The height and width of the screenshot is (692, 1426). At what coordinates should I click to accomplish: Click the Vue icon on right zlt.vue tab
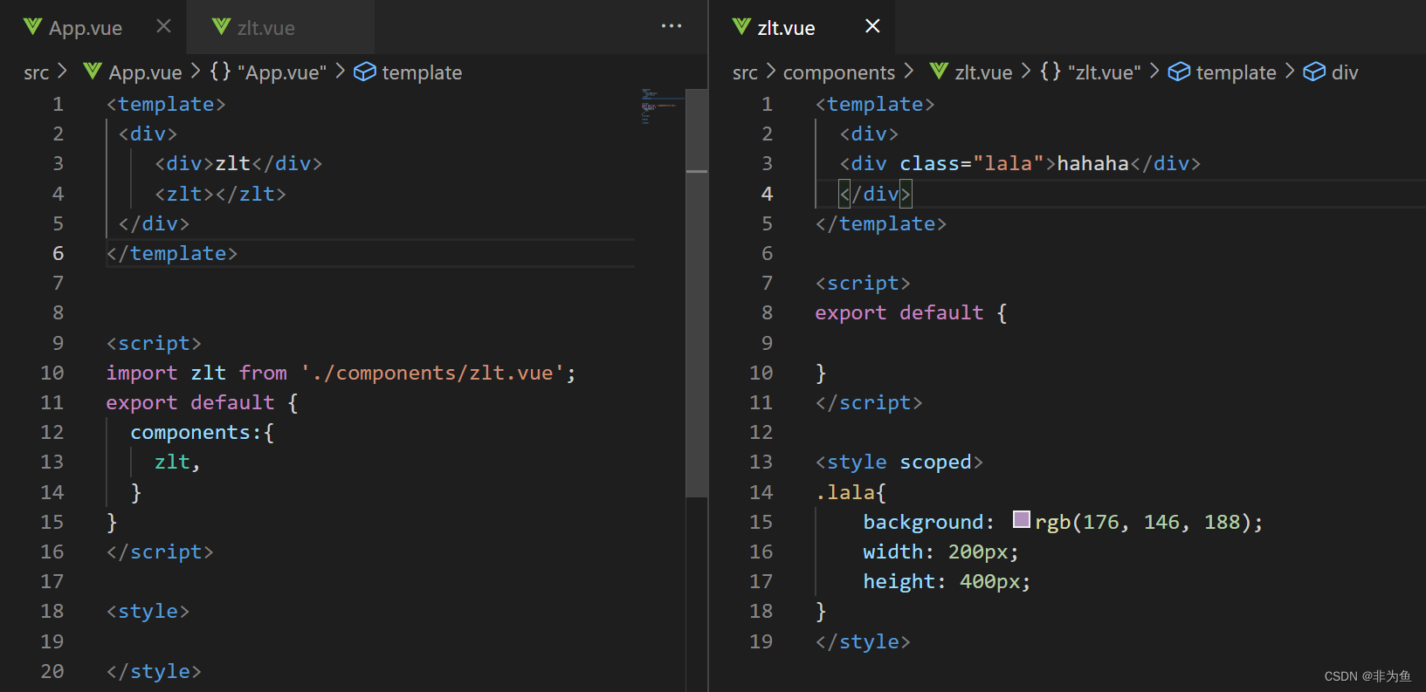coord(741,27)
